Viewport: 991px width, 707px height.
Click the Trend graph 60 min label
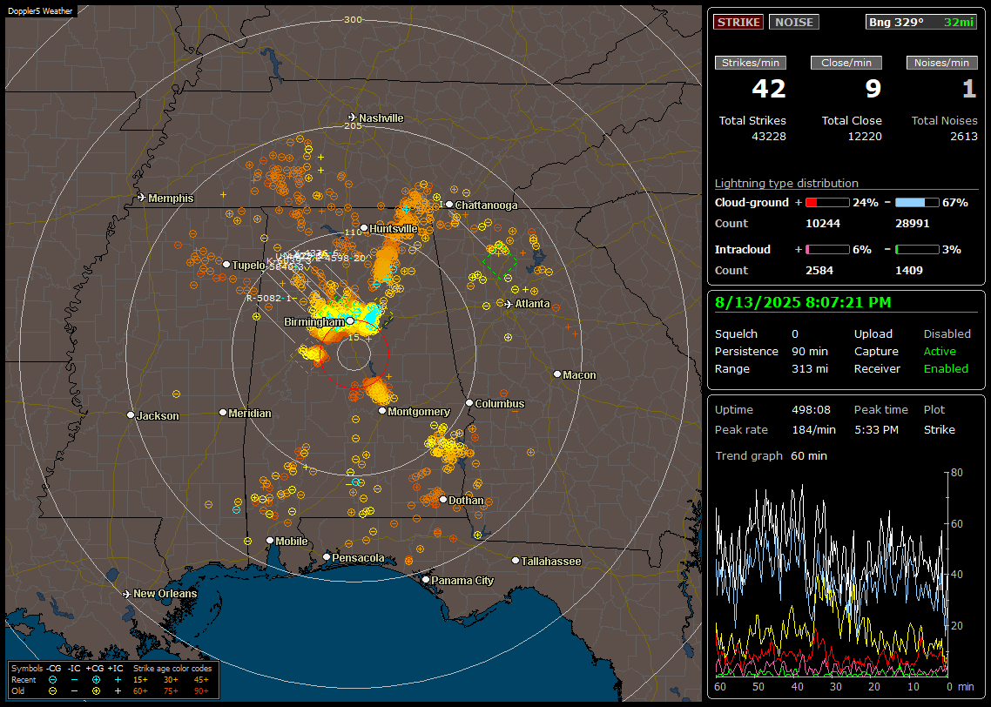click(x=771, y=456)
